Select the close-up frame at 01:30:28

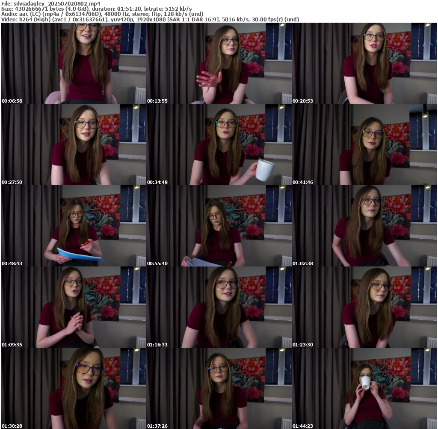[x=74, y=388]
